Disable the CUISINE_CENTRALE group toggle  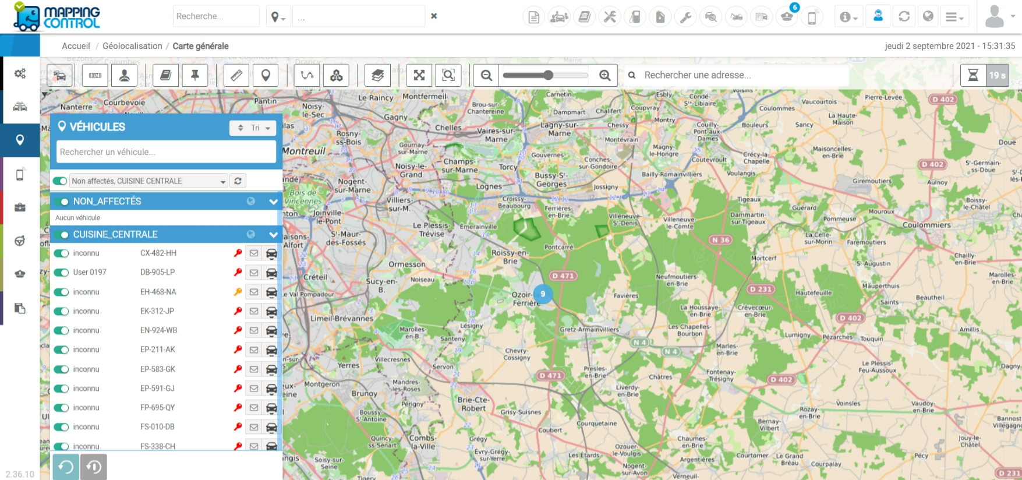click(61, 235)
